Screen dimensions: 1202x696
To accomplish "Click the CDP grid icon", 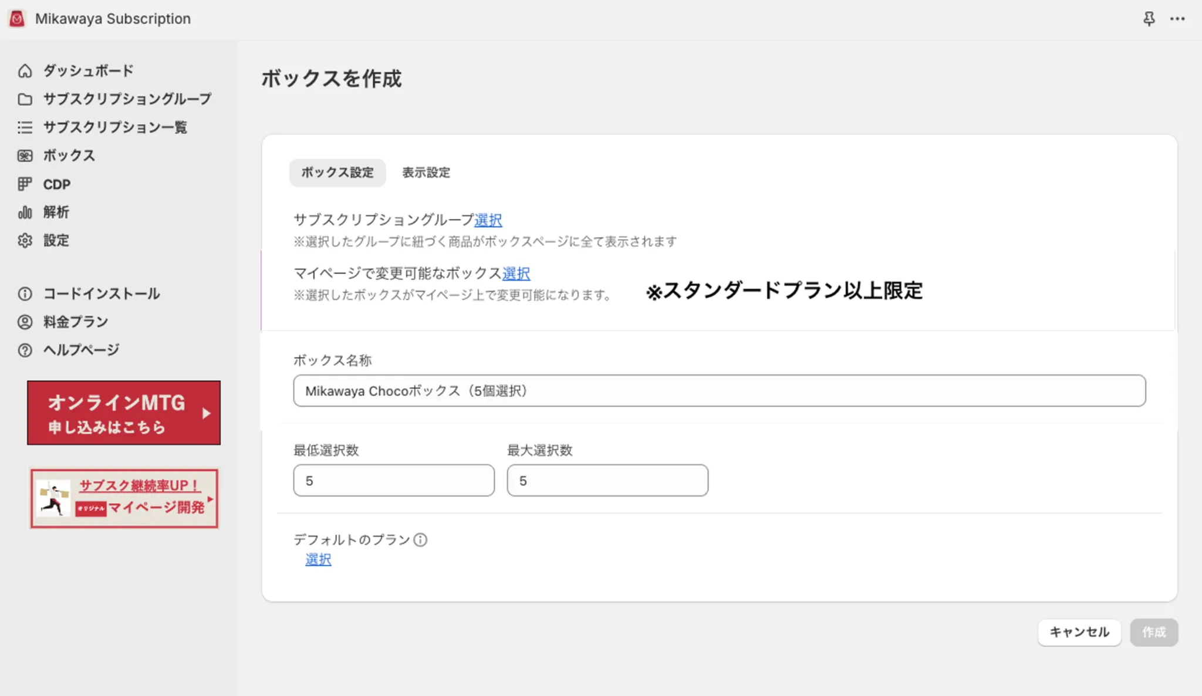I will coord(25,184).
